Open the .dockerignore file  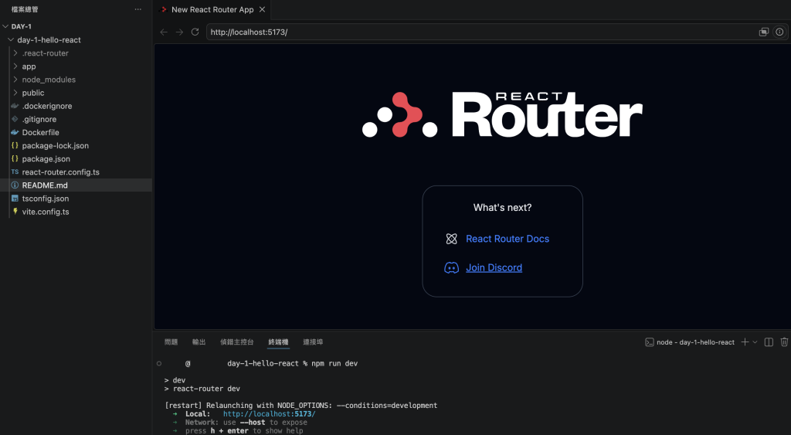coord(47,106)
